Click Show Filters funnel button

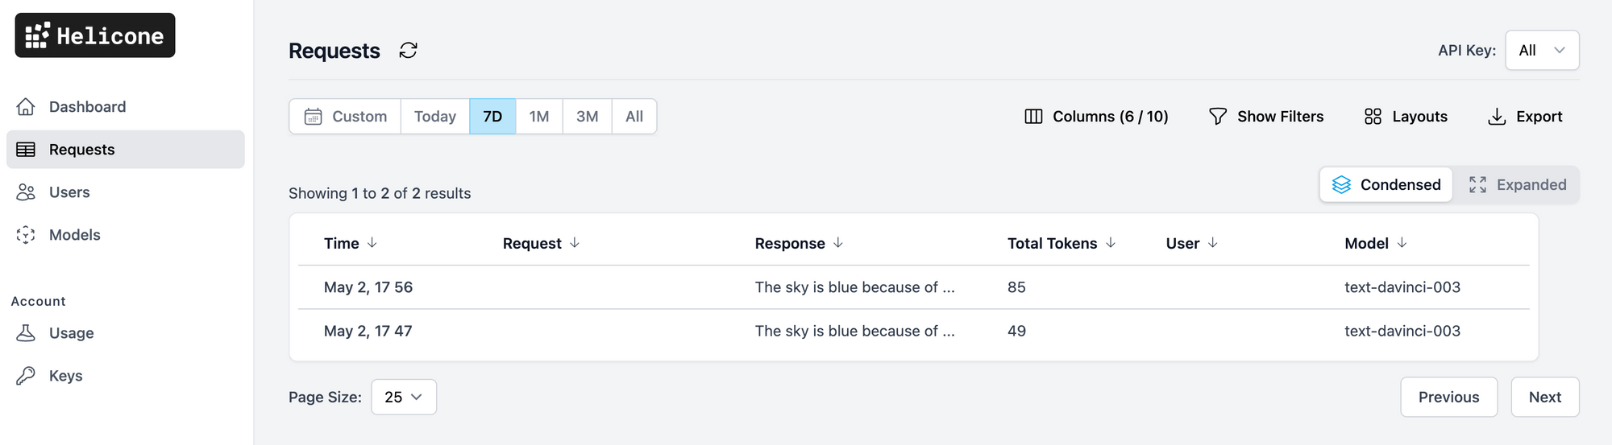tap(1266, 117)
